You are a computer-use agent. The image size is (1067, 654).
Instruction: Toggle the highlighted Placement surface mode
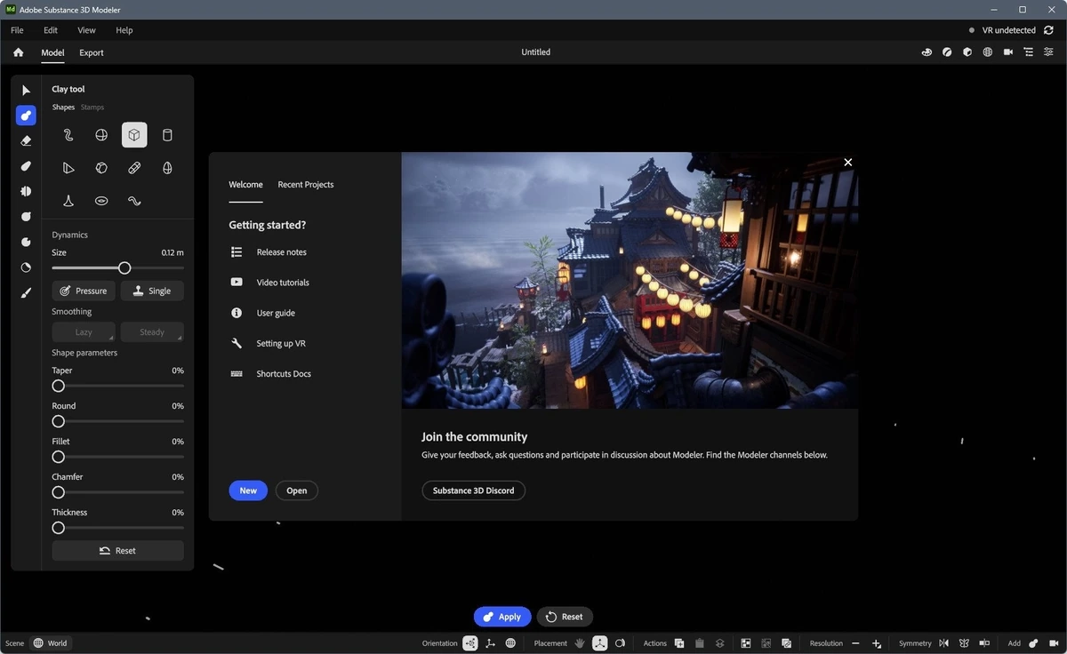pyautogui.click(x=600, y=643)
